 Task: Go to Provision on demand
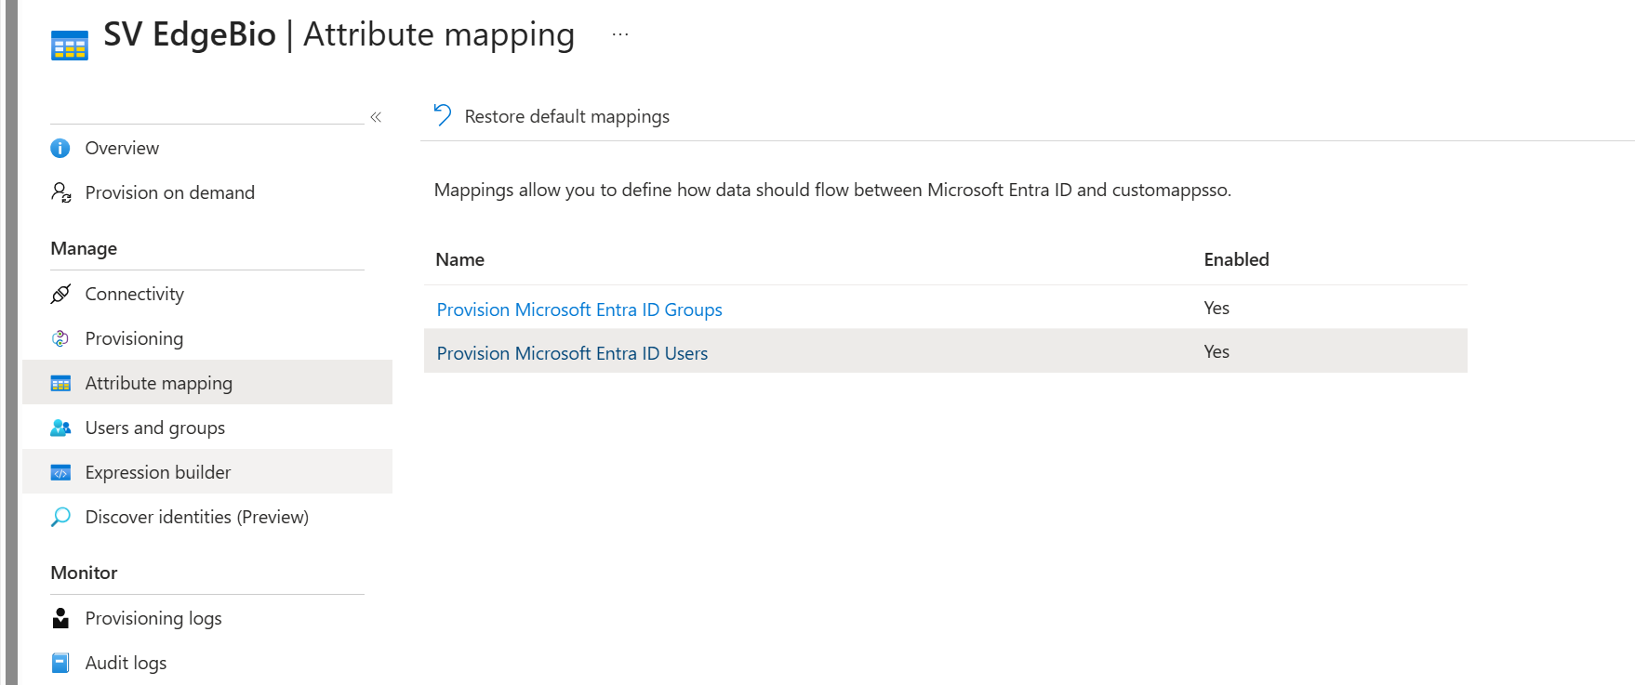tap(170, 192)
